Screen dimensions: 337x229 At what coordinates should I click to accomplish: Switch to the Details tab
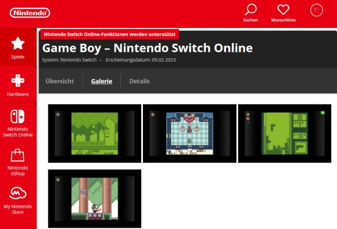(139, 81)
